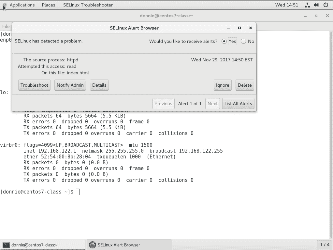Click the alert timestamp Wed Nov 29, 2017
Screen dimensions: 333x250
point(222,60)
